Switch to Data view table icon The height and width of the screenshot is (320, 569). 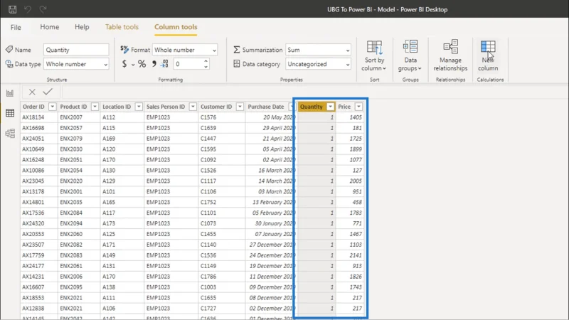[x=10, y=113]
